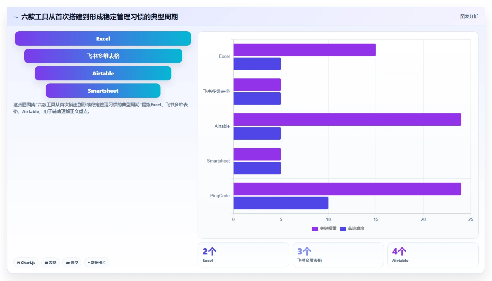Click the 图表分析 label in the header
Screen dimensions: 492x281
[469, 16]
